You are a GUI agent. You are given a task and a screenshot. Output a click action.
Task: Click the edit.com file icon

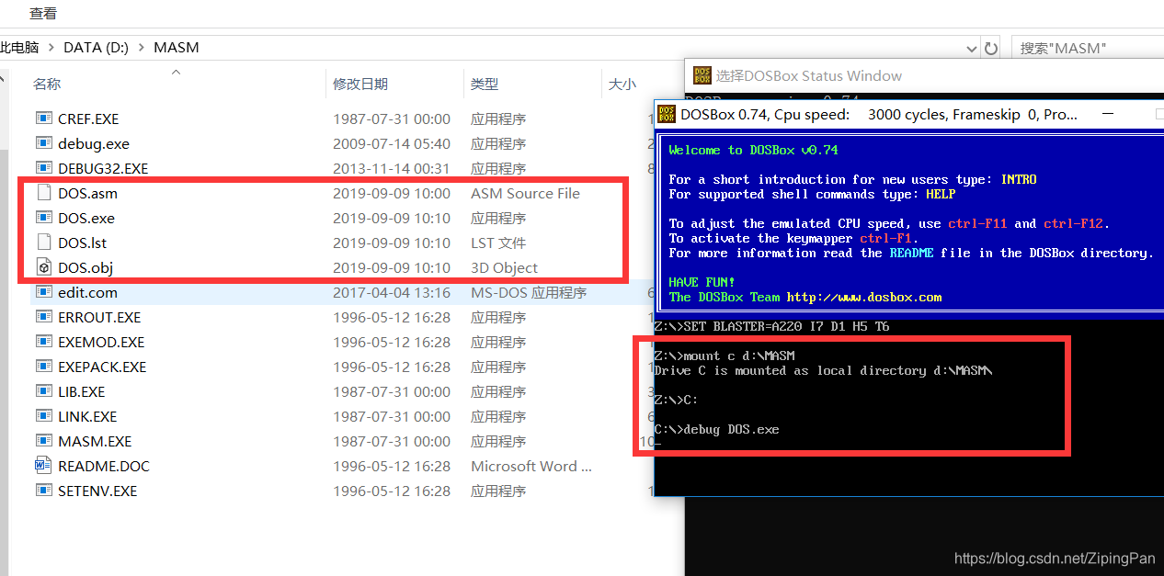coord(43,292)
